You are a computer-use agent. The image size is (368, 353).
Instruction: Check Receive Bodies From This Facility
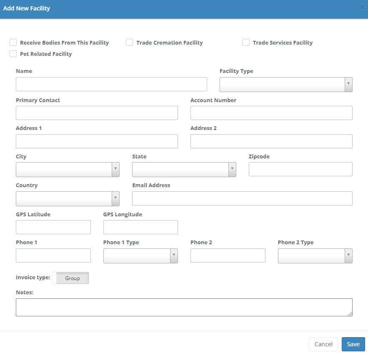[x=13, y=43]
